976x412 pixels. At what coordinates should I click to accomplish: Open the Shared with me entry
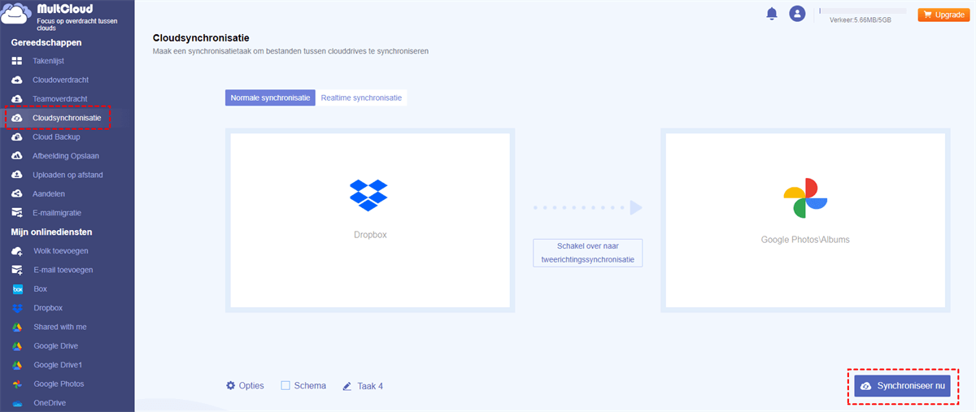[x=60, y=327]
